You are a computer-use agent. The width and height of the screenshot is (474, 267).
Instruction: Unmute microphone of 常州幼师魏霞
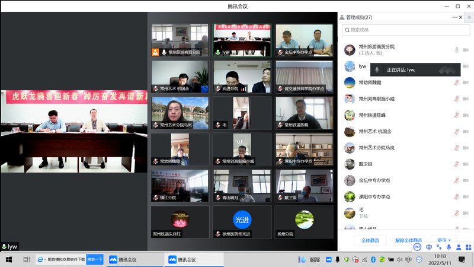coord(457,82)
